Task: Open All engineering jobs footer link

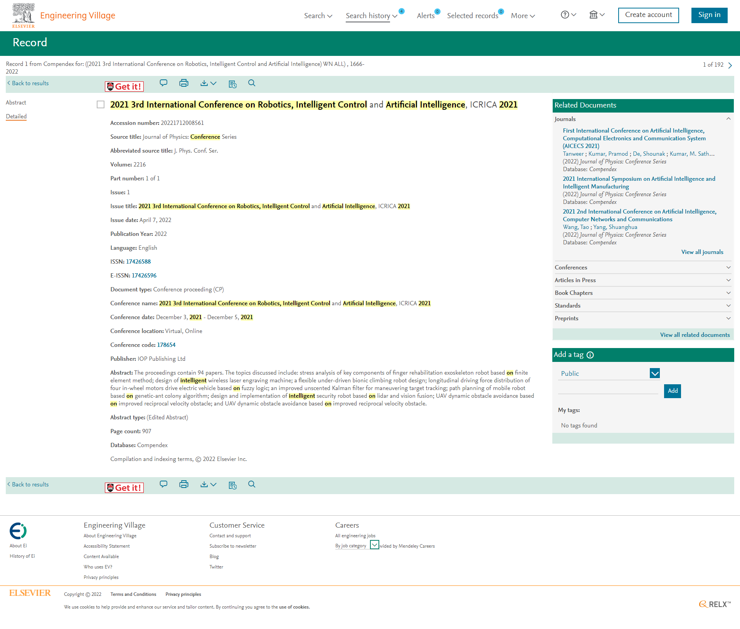Action: (x=355, y=536)
